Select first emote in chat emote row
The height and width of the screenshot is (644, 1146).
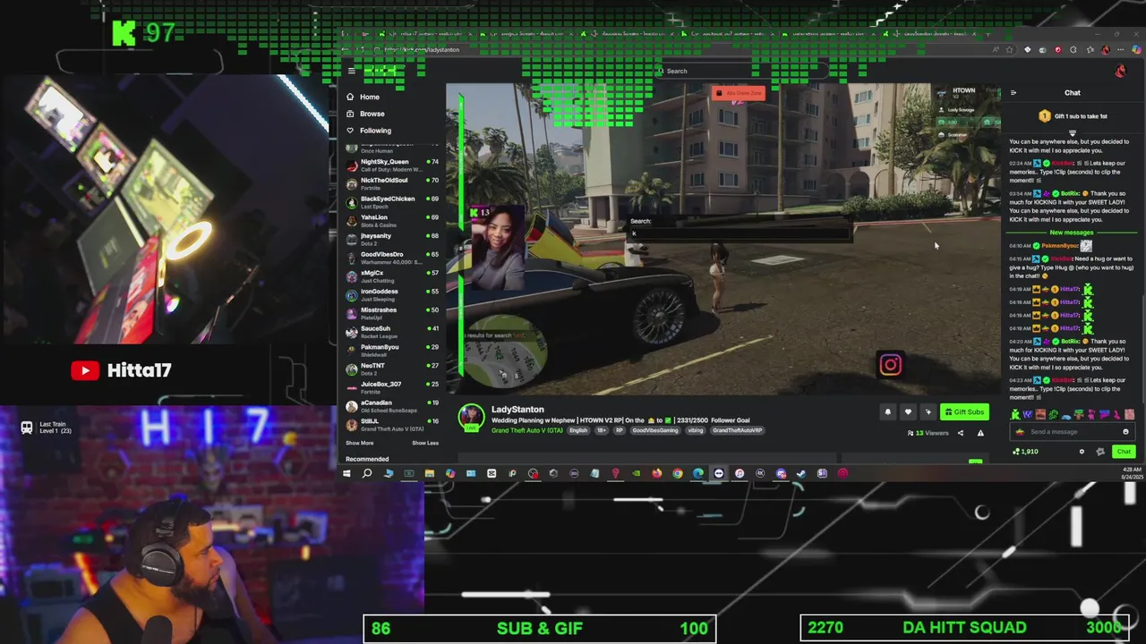(1015, 414)
